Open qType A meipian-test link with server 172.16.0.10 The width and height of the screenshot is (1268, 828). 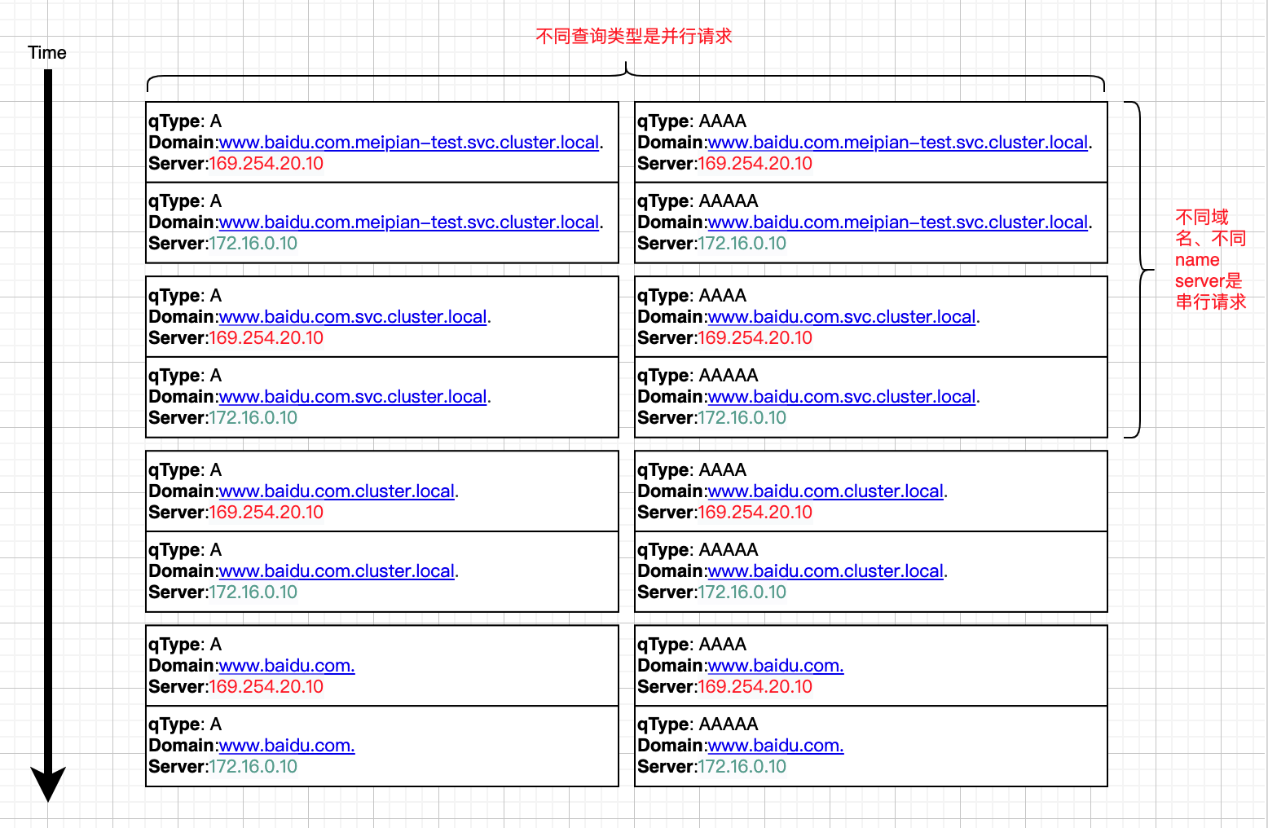[x=408, y=222]
